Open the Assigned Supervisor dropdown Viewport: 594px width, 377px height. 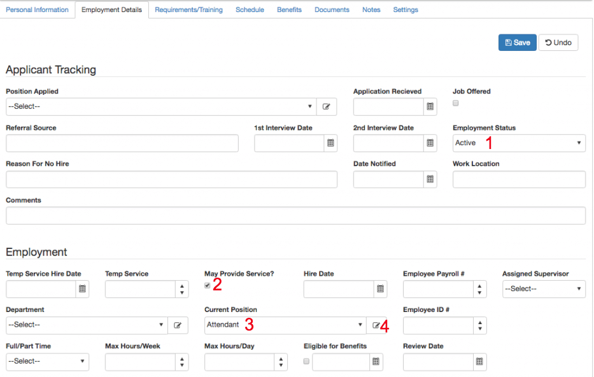(x=544, y=288)
